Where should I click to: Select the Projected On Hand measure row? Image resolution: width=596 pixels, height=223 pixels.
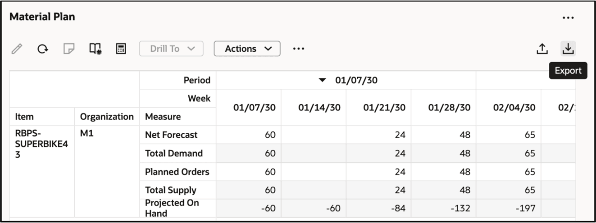pos(172,208)
